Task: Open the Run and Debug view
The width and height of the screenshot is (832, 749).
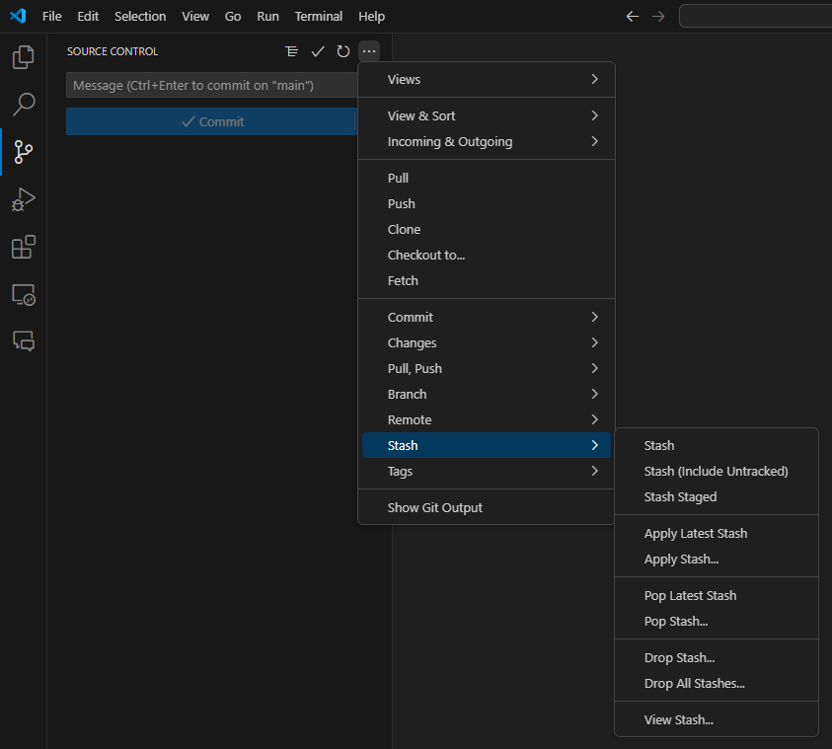Action: tap(24, 199)
